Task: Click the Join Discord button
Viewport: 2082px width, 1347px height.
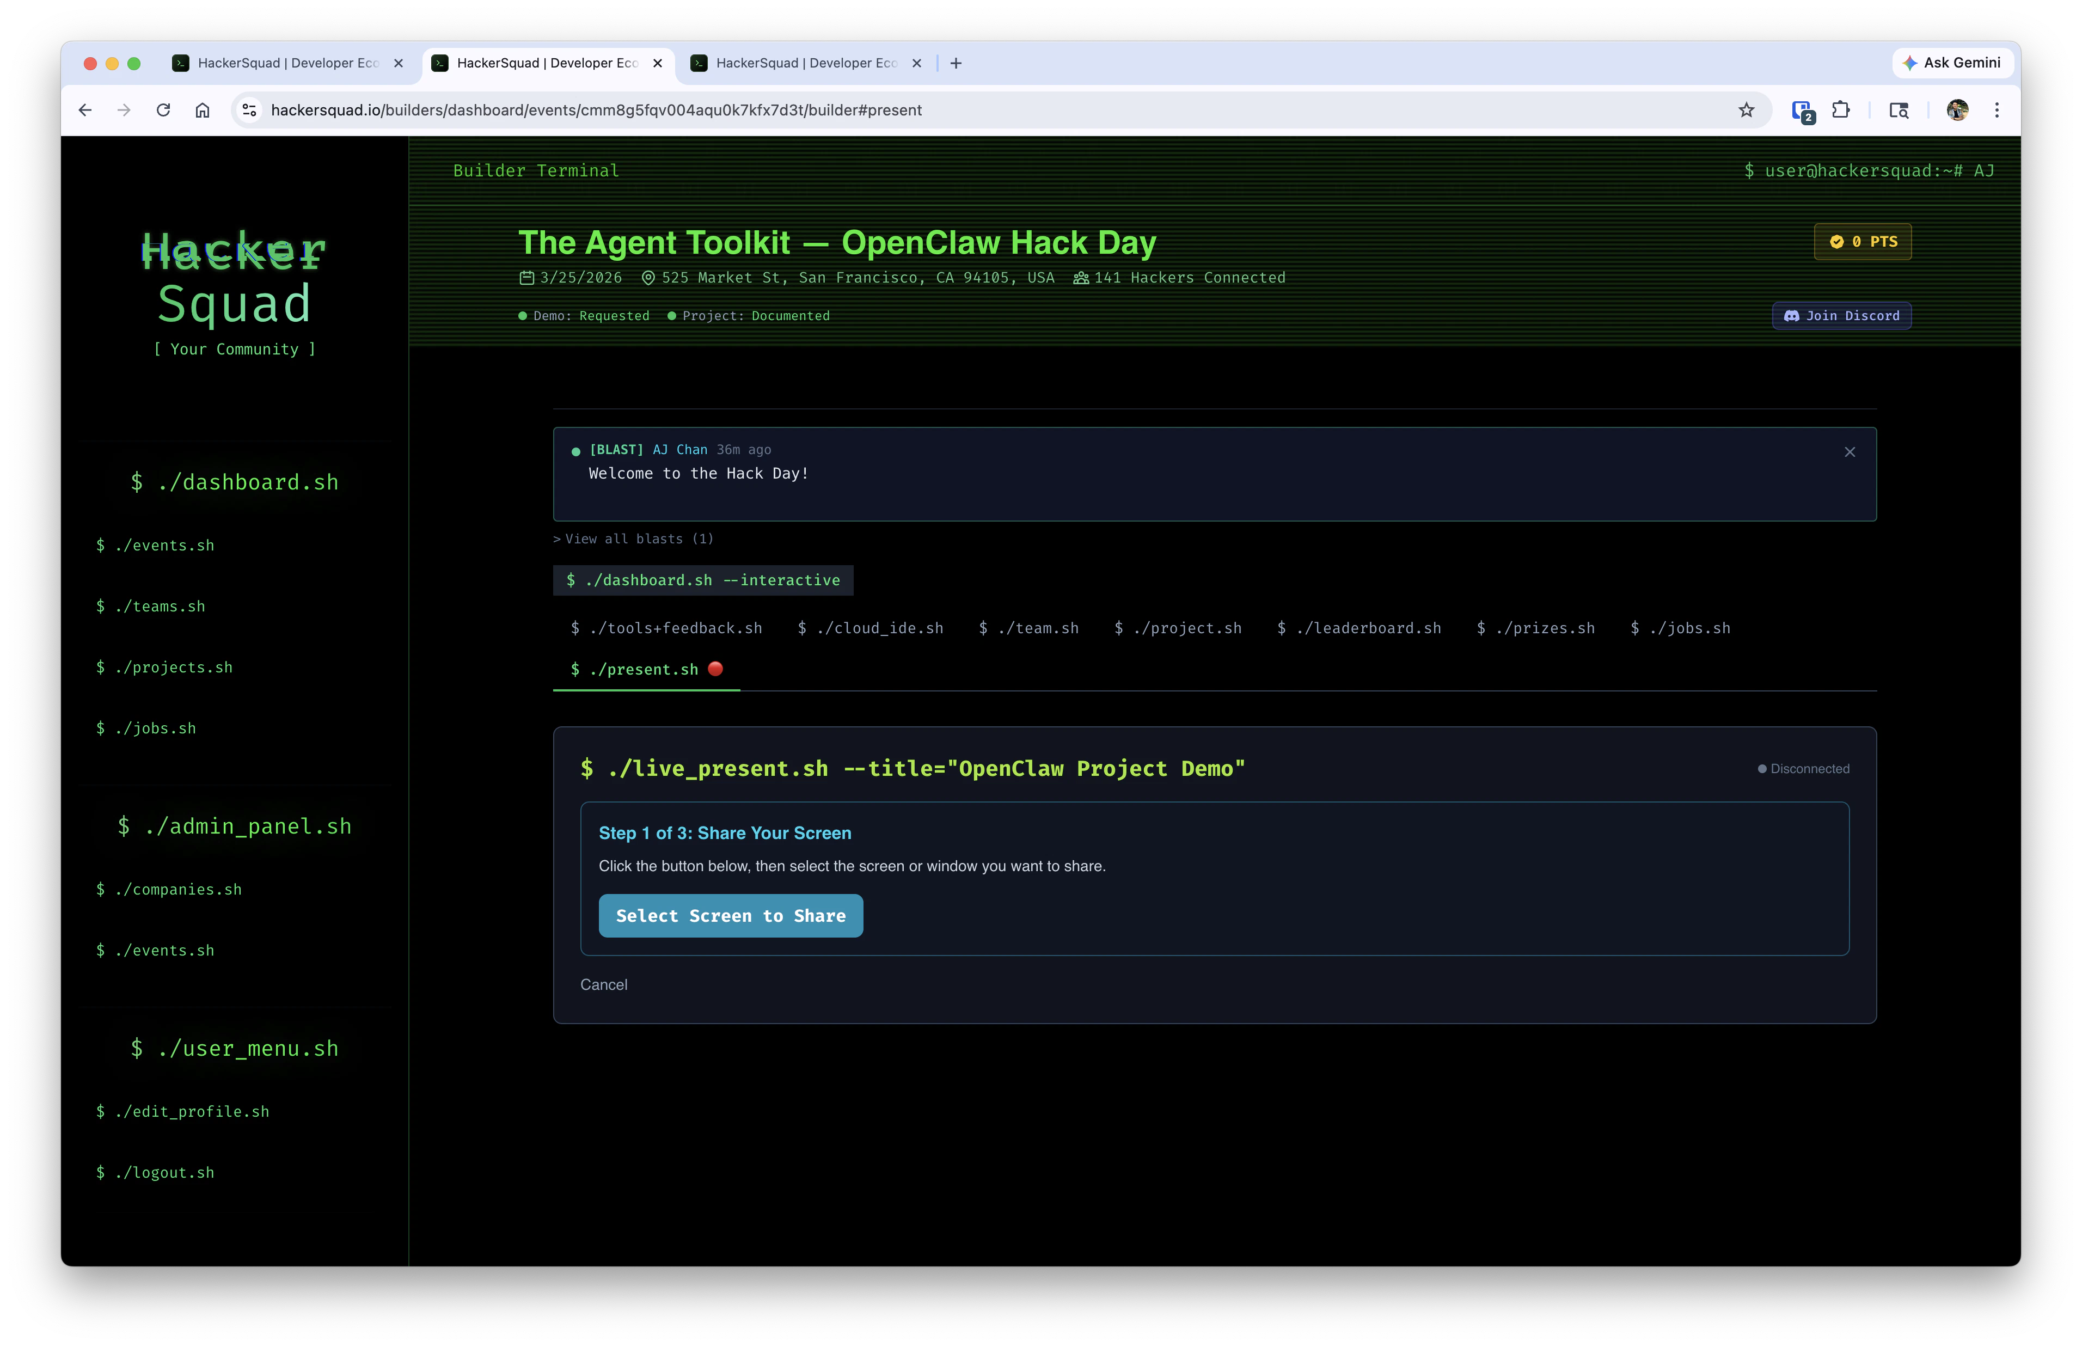Action: click(x=1841, y=316)
